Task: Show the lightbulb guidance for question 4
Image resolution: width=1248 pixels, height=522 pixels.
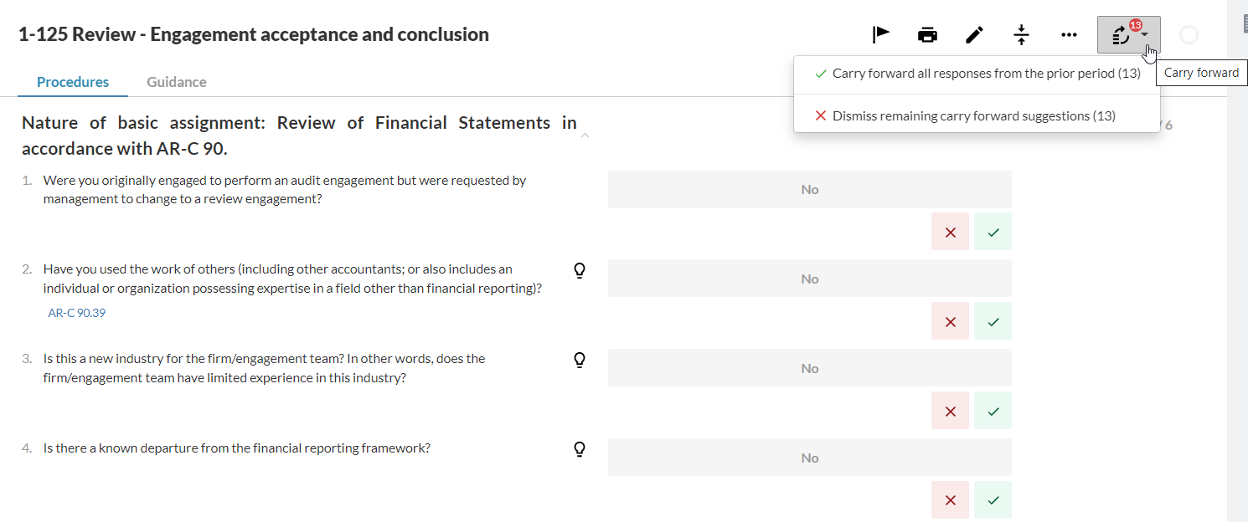Action: click(578, 449)
